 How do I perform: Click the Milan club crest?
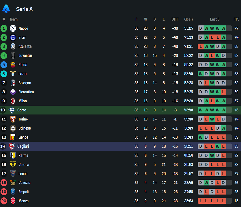click(x=13, y=101)
